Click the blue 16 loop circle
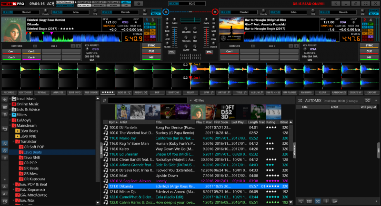The height and width of the screenshot is (206, 381). 166,12
